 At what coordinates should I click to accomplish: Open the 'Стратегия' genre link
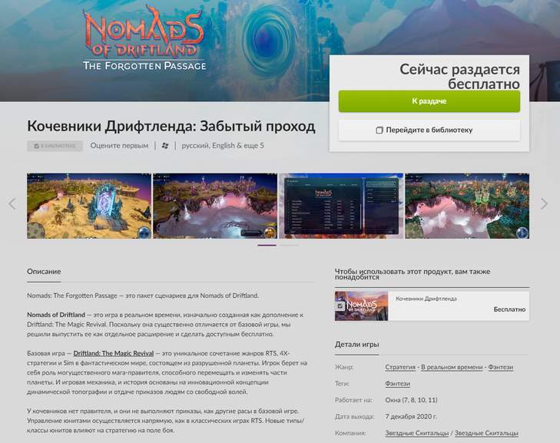(x=400, y=367)
